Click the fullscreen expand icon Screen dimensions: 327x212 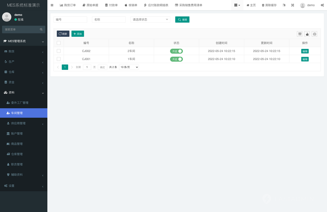tap(293, 5)
